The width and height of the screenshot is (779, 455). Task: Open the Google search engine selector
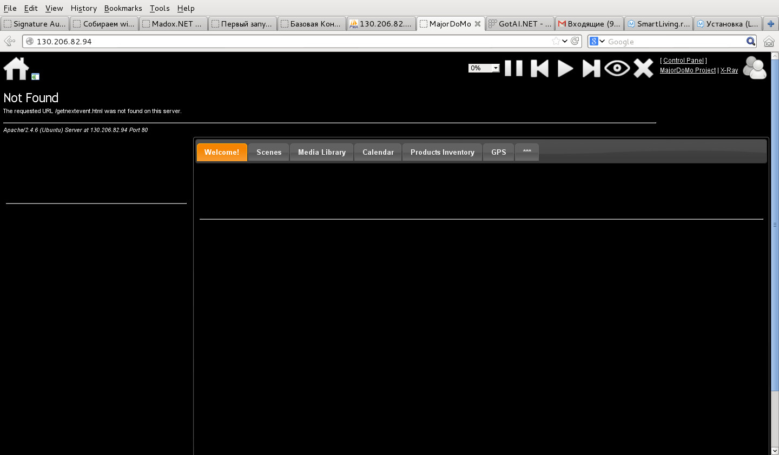click(x=597, y=41)
